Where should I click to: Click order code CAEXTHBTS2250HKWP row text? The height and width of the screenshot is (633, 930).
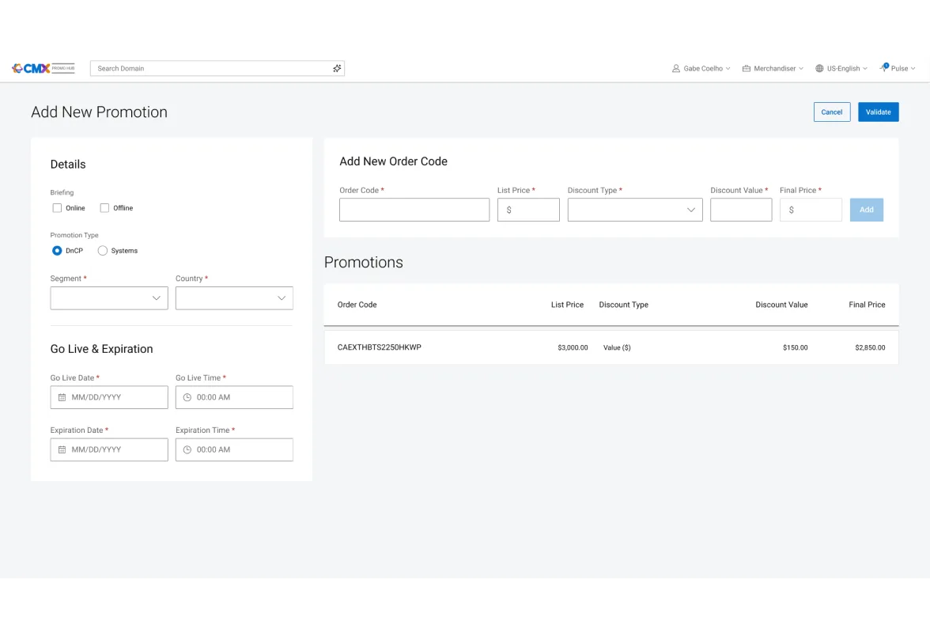click(x=379, y=347)
